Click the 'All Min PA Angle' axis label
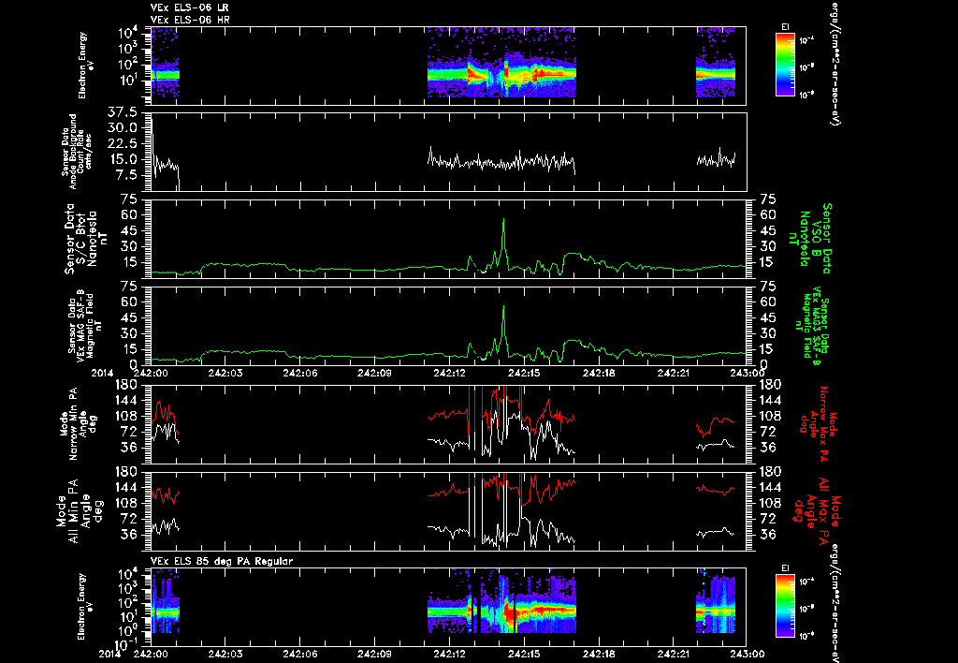This screenshot has height=663, width=958. 81,510
